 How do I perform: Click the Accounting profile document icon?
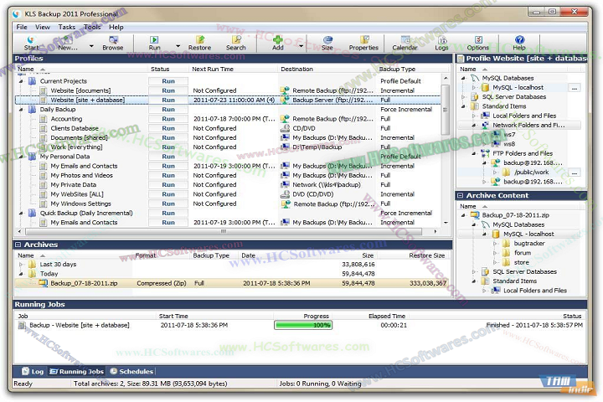coord(43,119)
